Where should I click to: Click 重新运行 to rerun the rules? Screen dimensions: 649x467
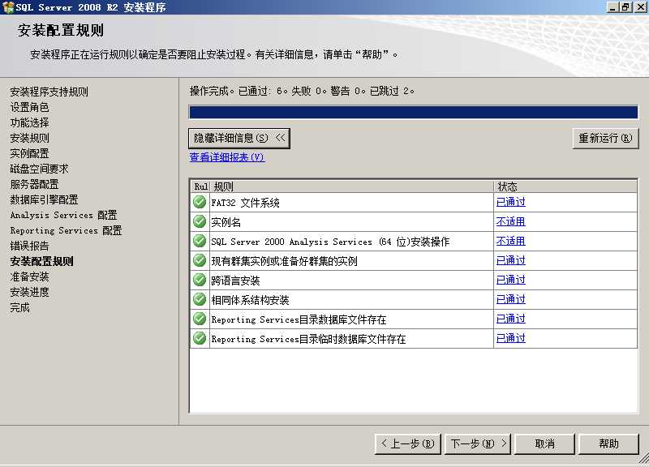tap(605, 138)
